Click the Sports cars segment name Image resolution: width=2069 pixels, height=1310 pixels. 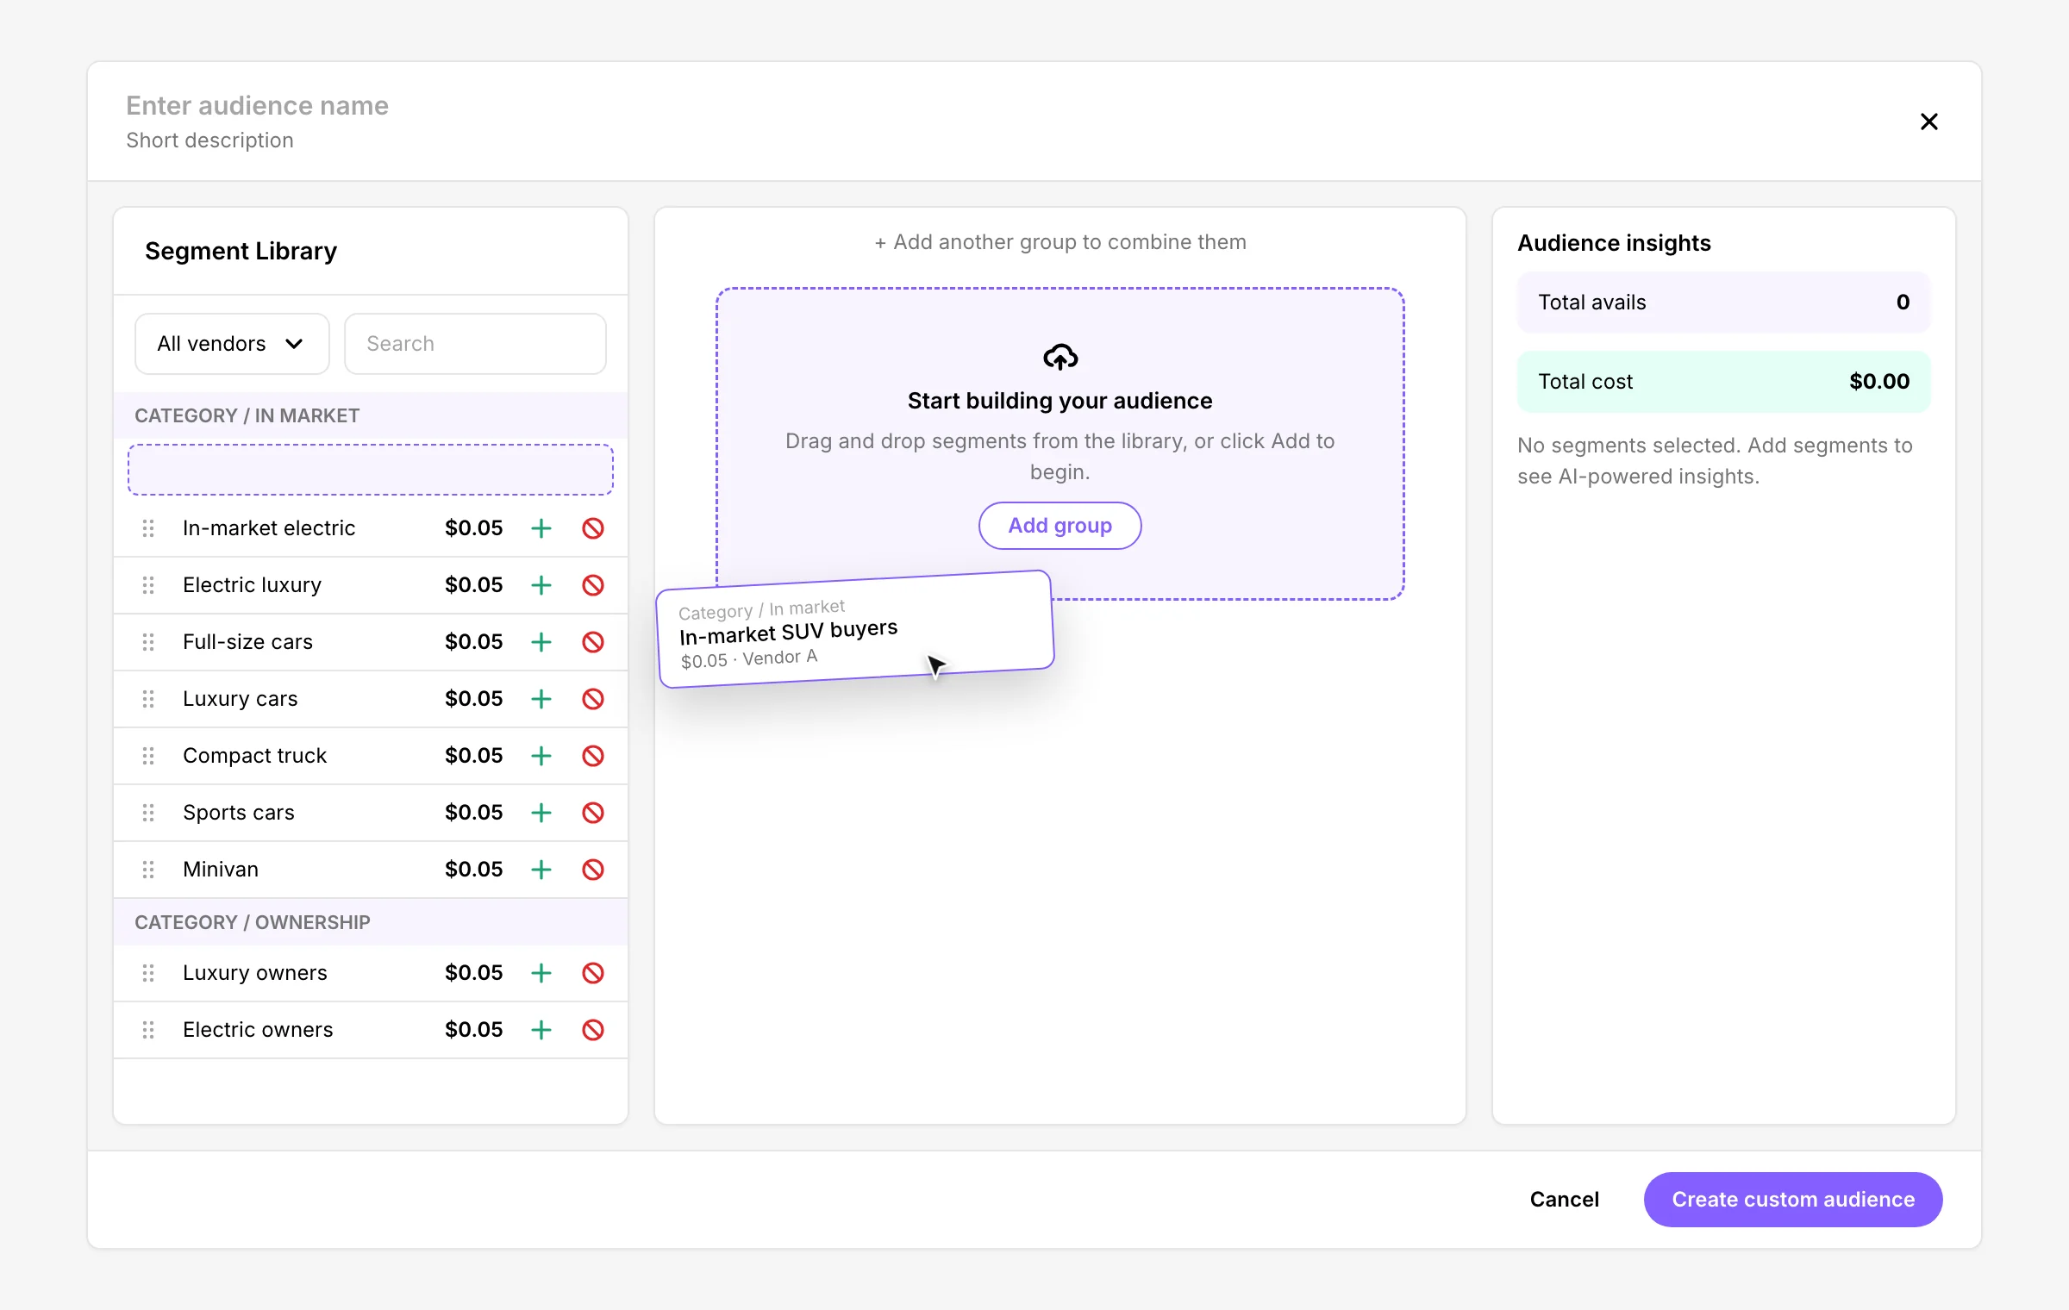239,813
